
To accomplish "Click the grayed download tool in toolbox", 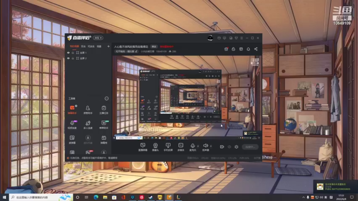I will [x=88, y=139].
